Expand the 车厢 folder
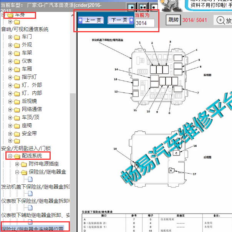This screenshot has width=232, height=232. [10, 69]
